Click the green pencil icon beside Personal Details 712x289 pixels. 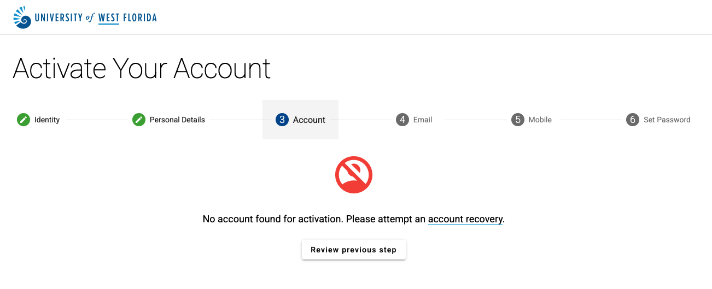[x=139, y=120]
